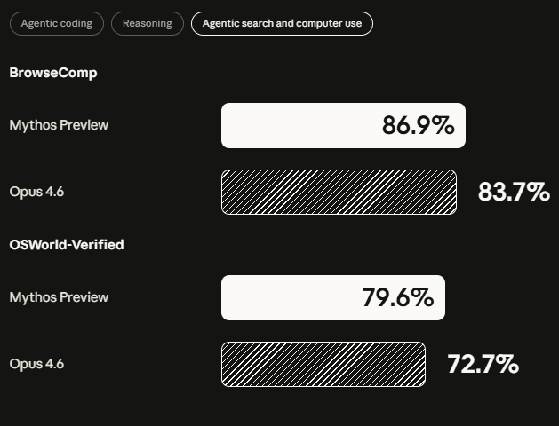Click Opus 4.6 label under OSWorld-Verified
This screenshot has height=426, width=559.
(36, 364)
